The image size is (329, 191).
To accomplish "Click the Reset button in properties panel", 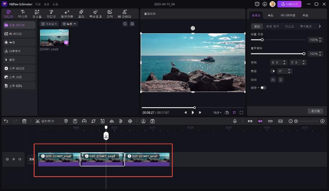I will point(315,111).
